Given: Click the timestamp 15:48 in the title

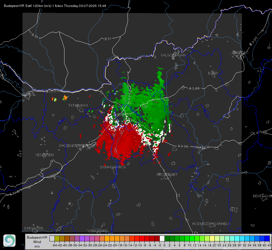Looking at the screenshot, I should 102,6.
